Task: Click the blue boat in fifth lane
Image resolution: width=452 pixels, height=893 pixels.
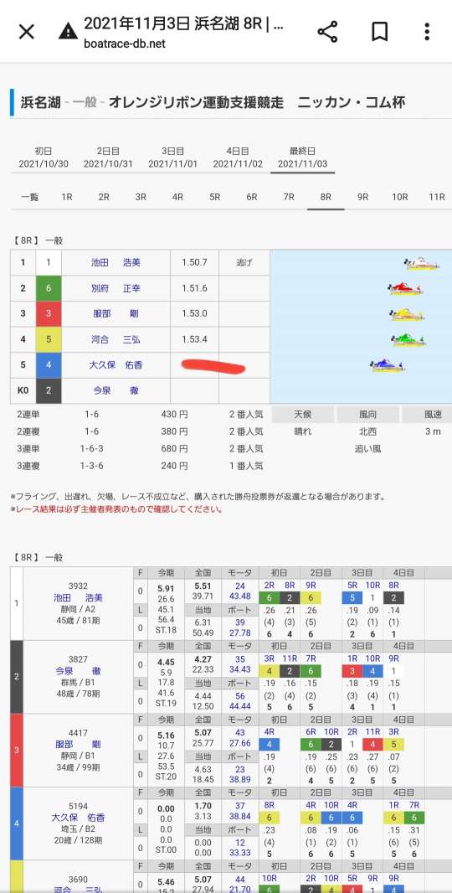Action: click(x=387, y=365)
